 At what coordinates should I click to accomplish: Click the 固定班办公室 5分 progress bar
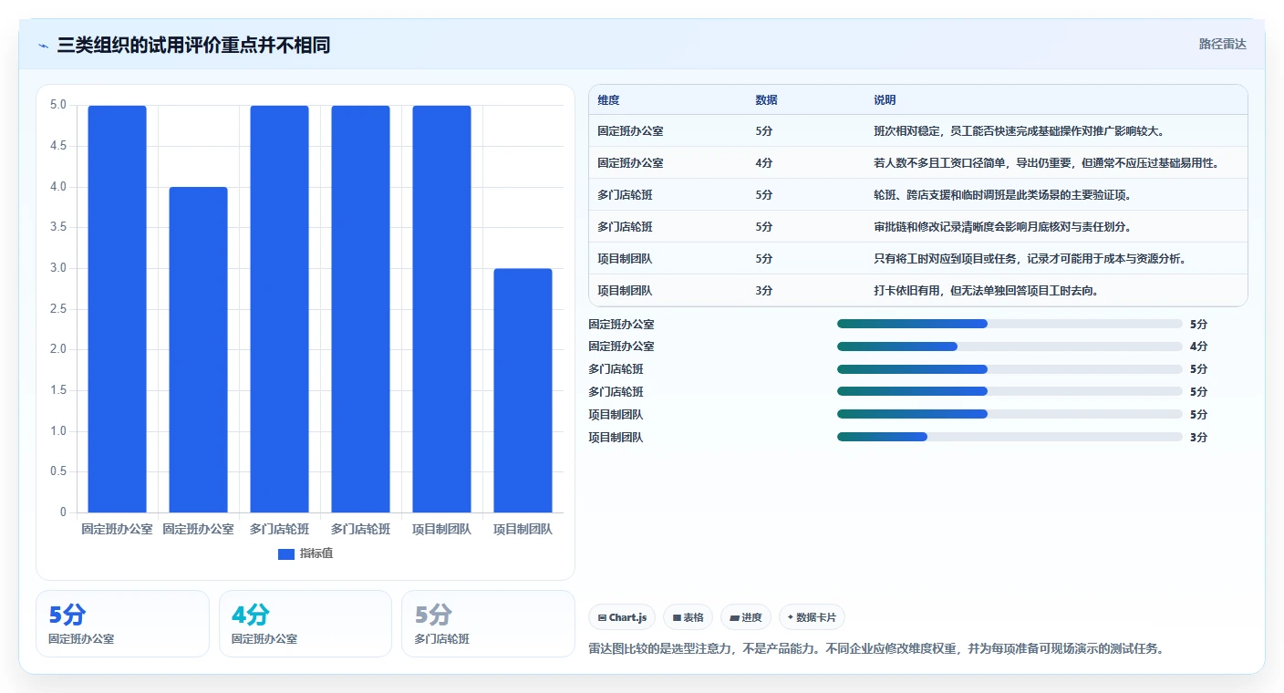(x=1010, y=324)
